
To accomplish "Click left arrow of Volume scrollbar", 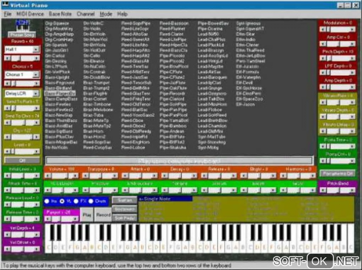I will point(48,176).
